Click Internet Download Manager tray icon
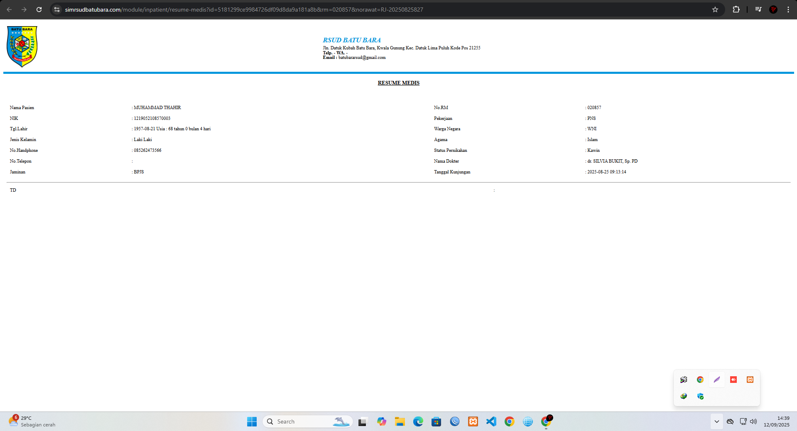This screenshot has height=431, width=797. point(684,396)
